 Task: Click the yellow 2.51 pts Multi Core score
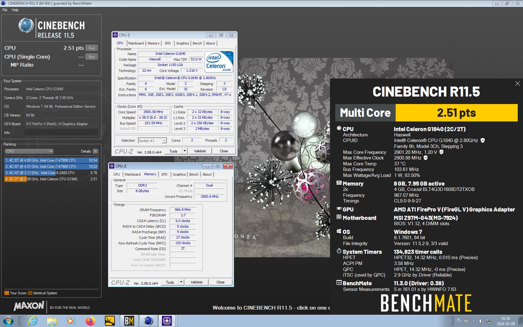(x=456, y=113)
